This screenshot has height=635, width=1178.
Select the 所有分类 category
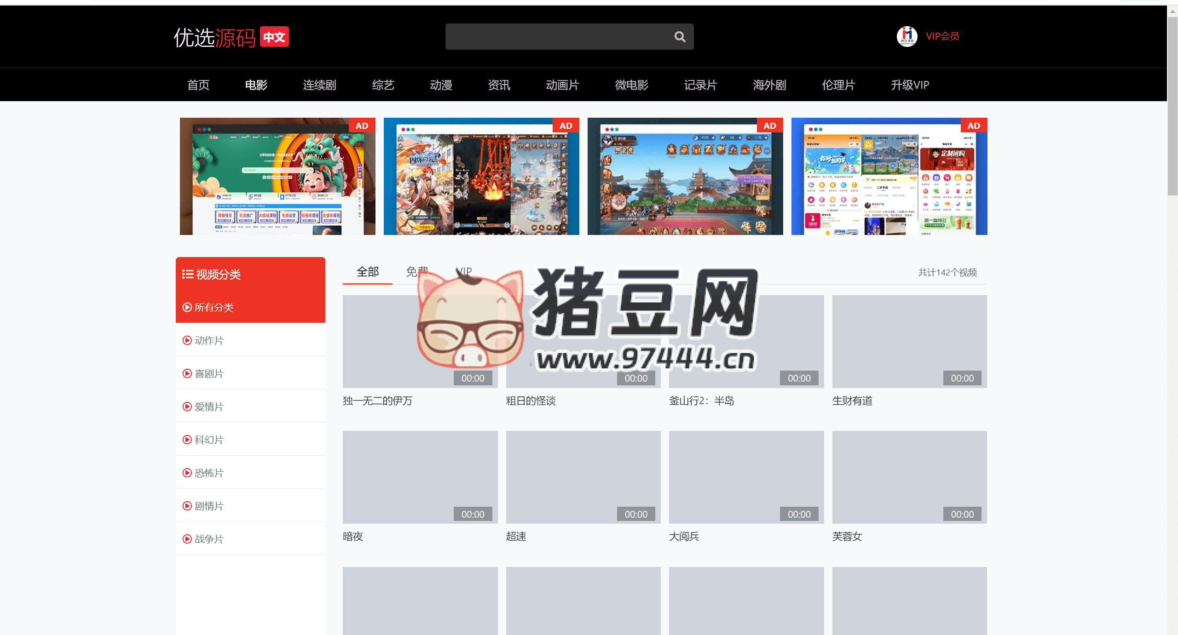coord(214,307)
